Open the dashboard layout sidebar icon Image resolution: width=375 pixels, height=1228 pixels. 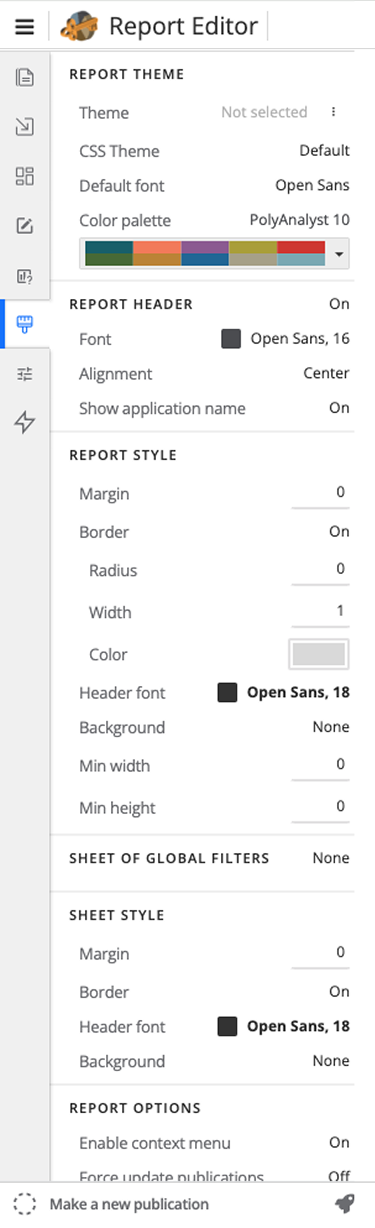pos(24,176)
